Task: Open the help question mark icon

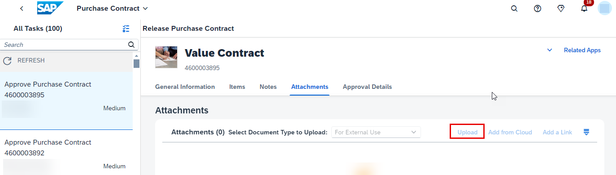Action: [x=538, y=8]
